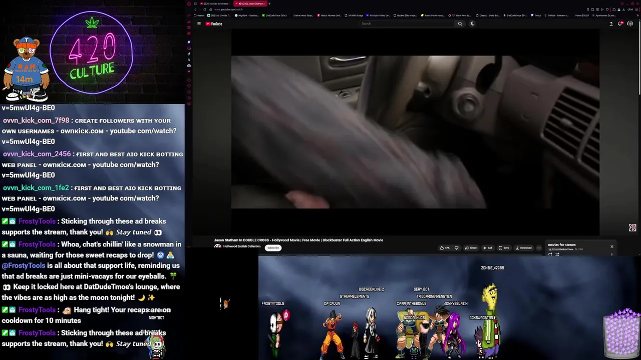Click the Ask button under the video

coord(488,248)
